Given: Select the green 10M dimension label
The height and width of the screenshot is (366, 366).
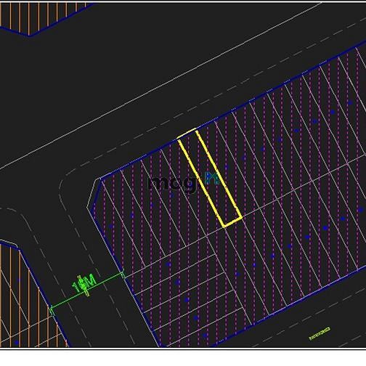Looking at the screenshot, I should pos(84,284).
